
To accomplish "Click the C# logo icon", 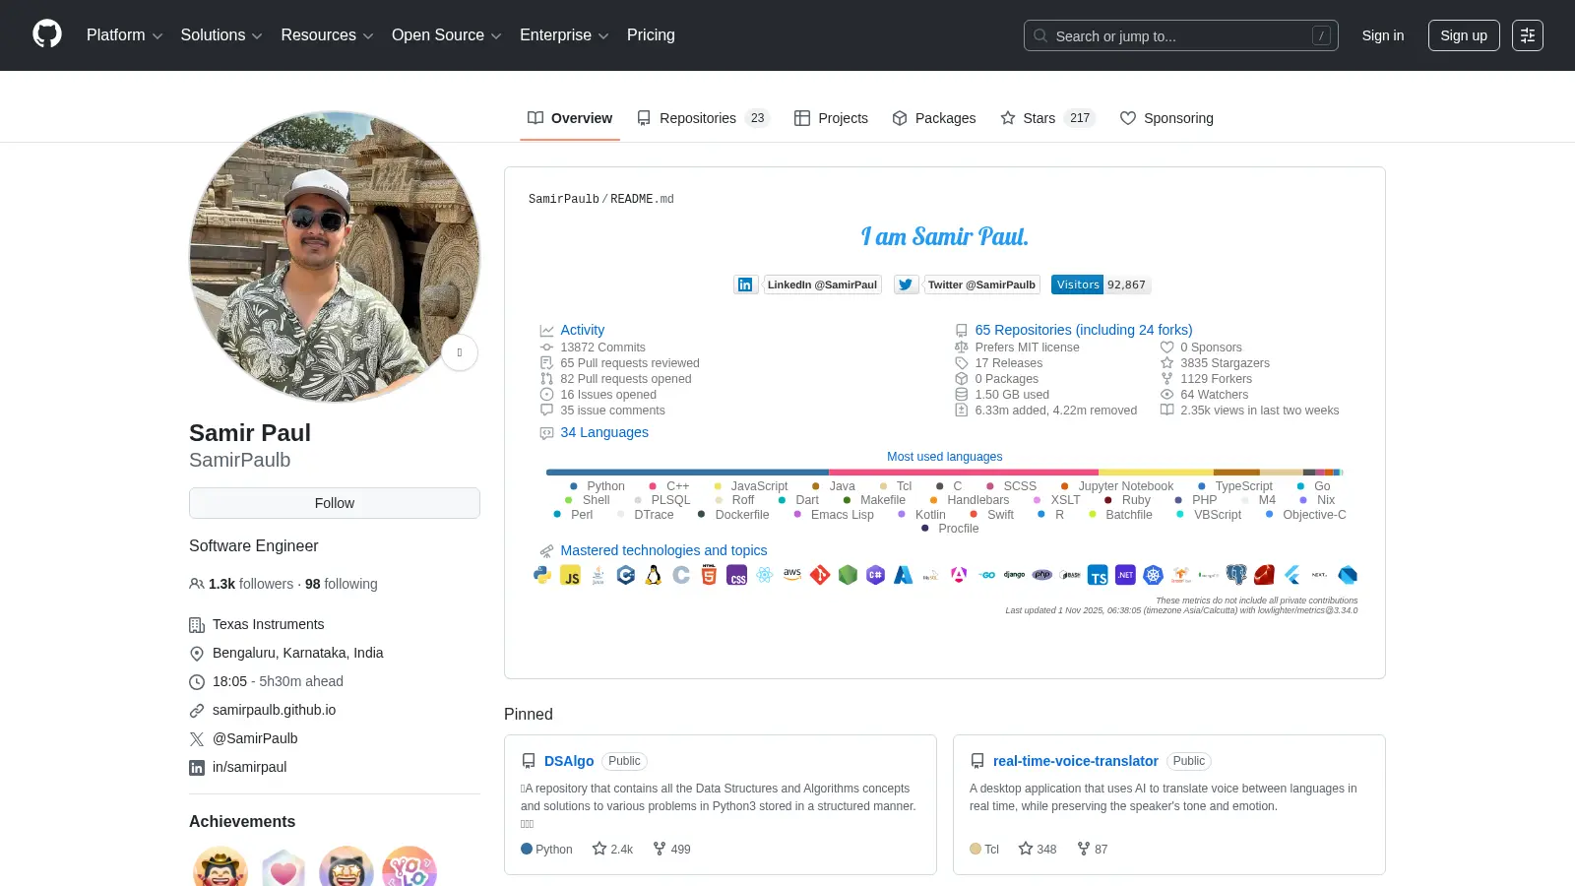I will (875, 576).
